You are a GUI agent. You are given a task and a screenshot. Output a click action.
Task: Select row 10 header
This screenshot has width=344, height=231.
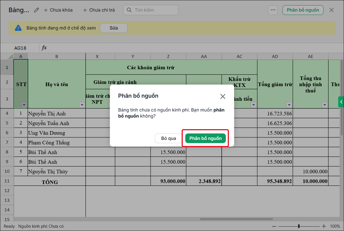coord(7,171)
